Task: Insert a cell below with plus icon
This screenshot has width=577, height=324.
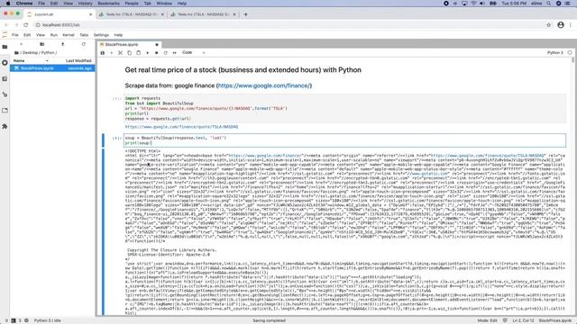Action: (x=112, y=53)
